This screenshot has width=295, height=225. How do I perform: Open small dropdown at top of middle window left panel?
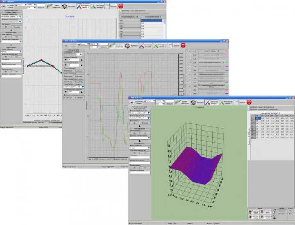click(x=79, y=54)
